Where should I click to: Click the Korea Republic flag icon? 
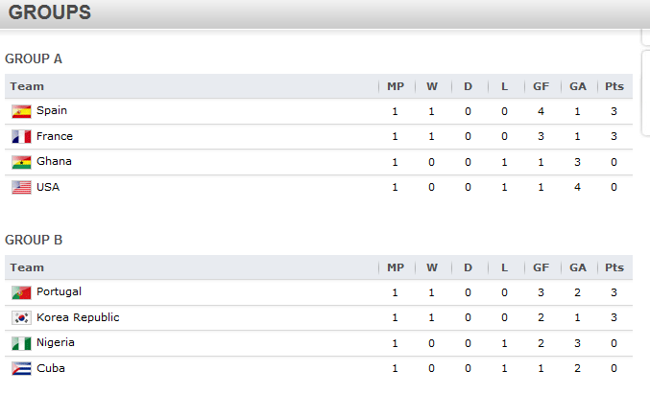click(x=21, y=318)
